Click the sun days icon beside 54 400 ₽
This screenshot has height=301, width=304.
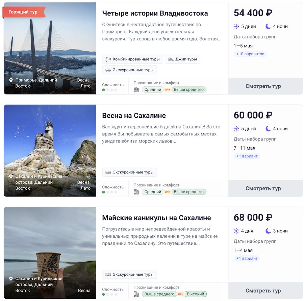pyautogui.click(x=236, y=26)
